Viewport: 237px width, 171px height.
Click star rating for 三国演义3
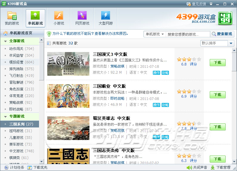(189, 59)
